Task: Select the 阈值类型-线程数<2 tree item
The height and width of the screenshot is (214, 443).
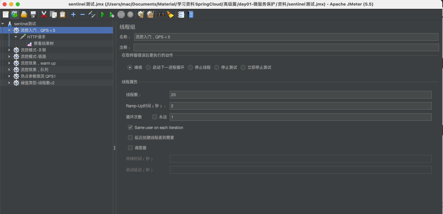Action: pos(38,83)
